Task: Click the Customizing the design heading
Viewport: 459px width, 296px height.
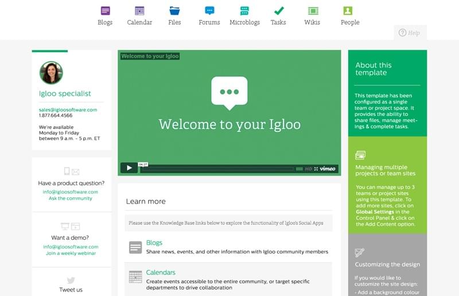Action: tap(387, 264)
